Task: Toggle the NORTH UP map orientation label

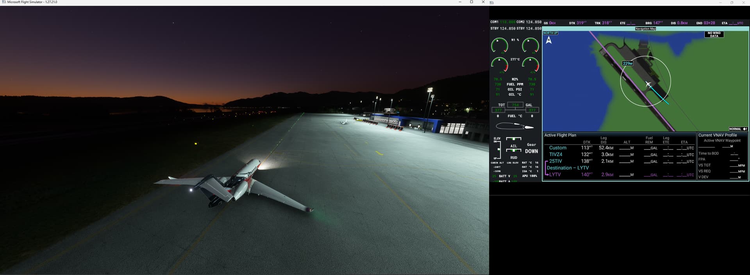Action: pyautogui.click(x=550, y=33)
